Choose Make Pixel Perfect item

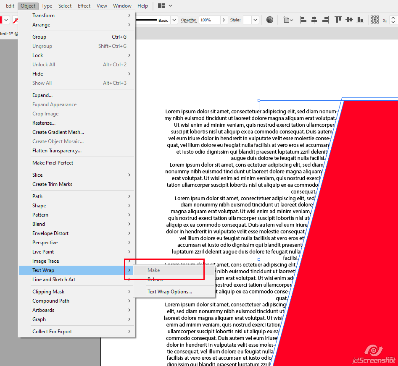click(76, 163)
